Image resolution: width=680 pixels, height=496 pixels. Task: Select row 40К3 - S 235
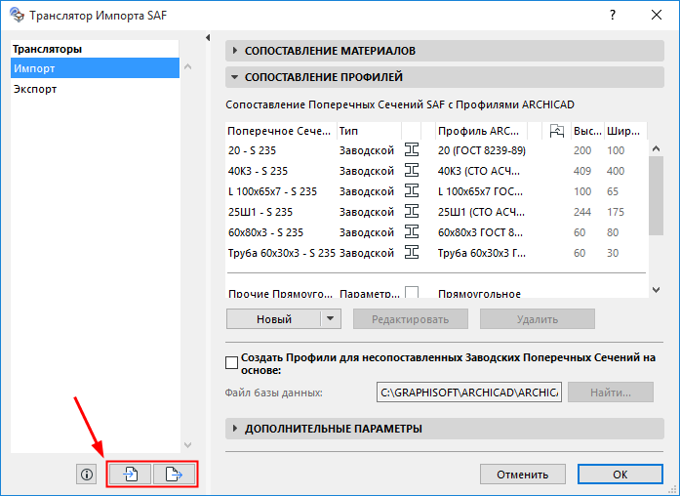(x=437, y=171)
